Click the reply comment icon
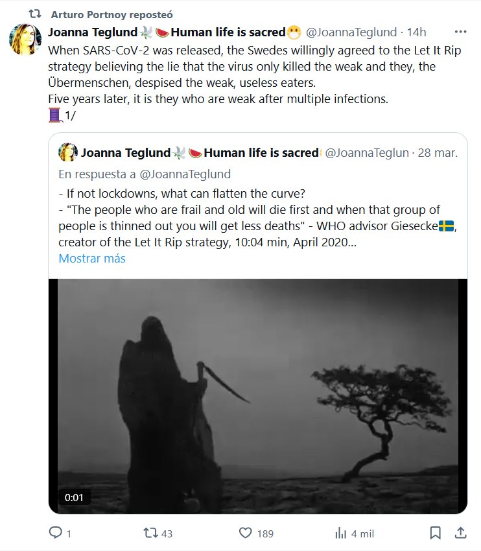481x551 pixels. point(56,533)
